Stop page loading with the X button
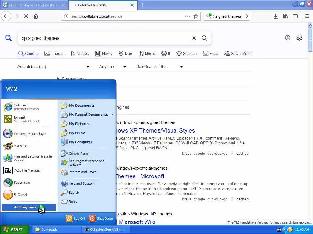313x234 pixels. [x=26, y=16]
